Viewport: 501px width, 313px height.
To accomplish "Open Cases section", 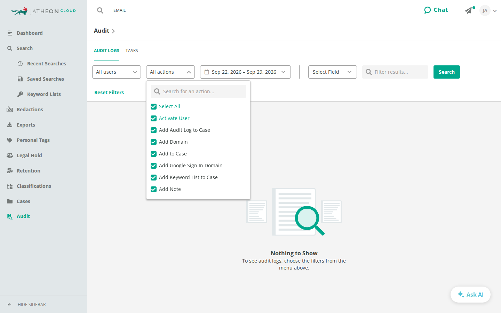I will [x=23, y=201].
